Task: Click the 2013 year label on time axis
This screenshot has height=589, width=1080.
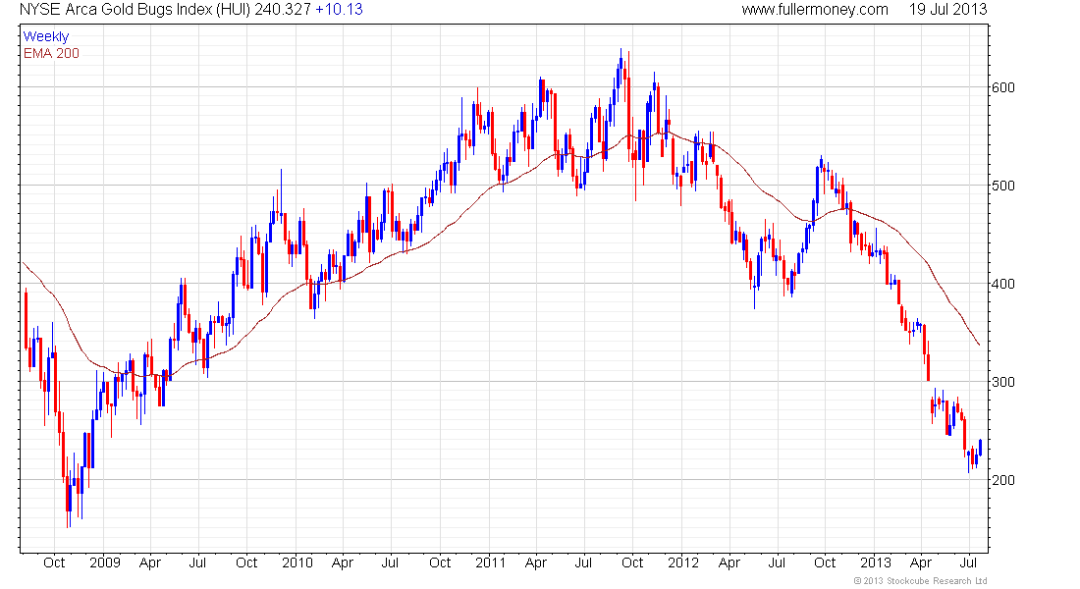Action: tap(876, 562)
